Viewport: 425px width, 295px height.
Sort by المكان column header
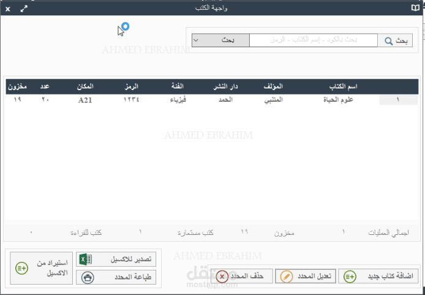click(85, 86)
